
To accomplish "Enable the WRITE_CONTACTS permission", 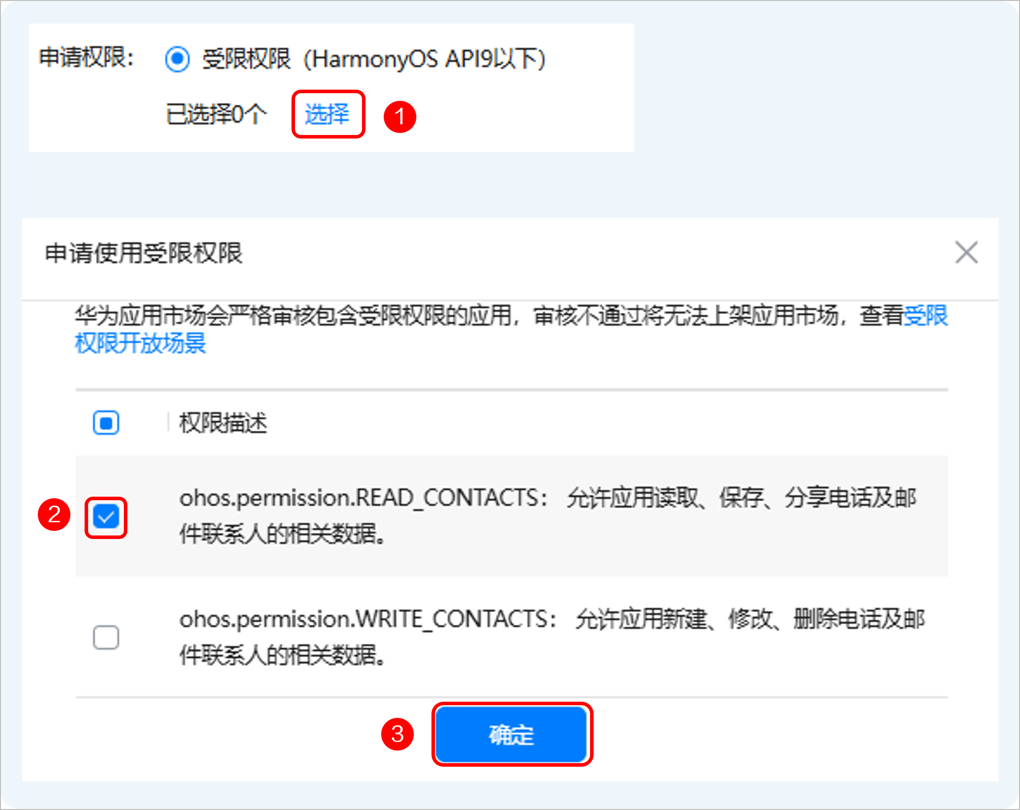I will coord(106,637).
